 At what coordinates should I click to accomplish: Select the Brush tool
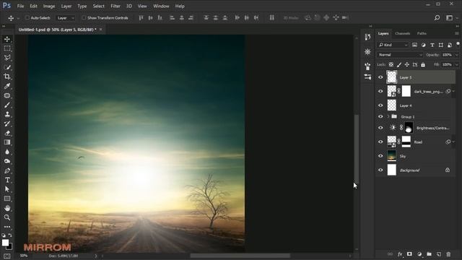pos(7,105)
